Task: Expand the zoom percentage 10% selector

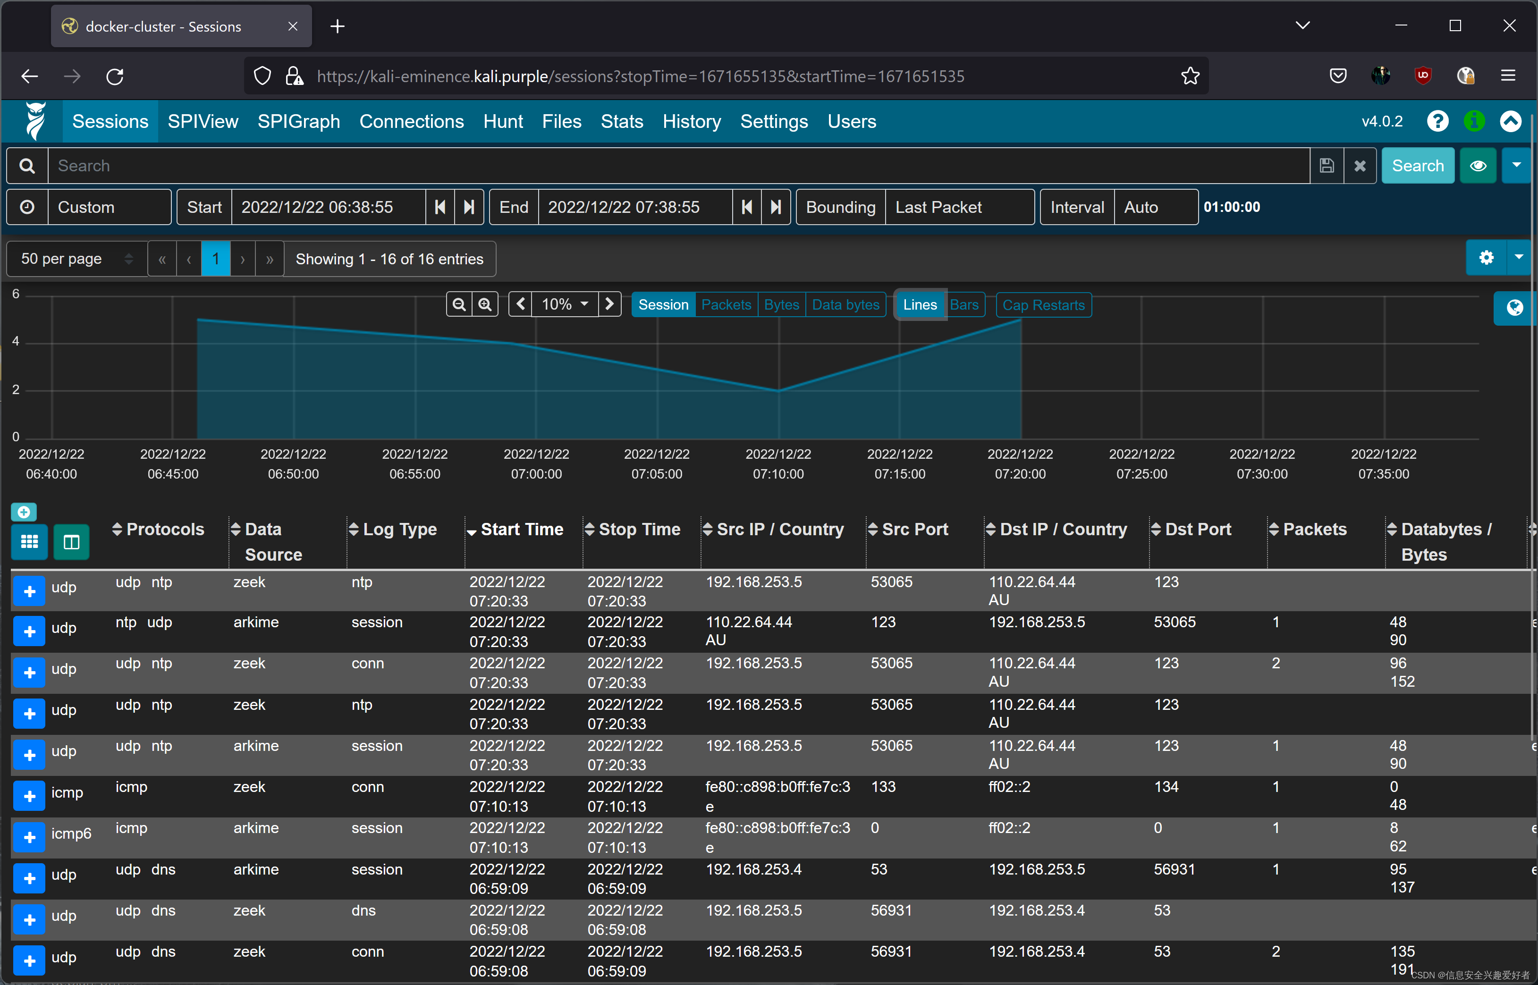Action: (x=565, y=303)
